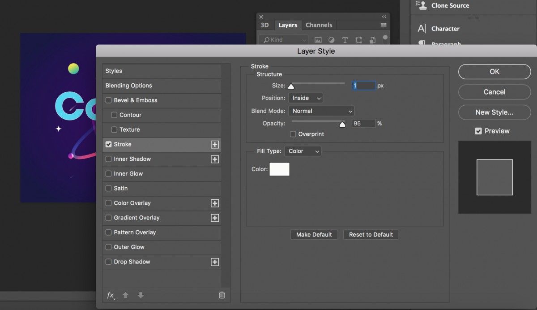
Task: Uncheck the Preview checkbox
Action: [x=478, y=131]
